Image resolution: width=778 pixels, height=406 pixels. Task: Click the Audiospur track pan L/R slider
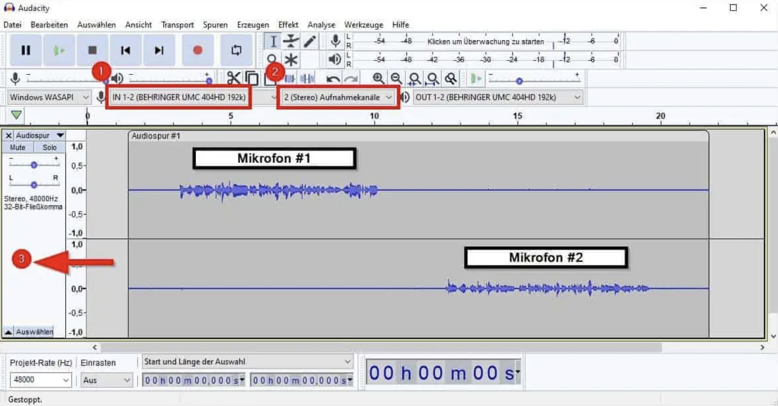34,185
